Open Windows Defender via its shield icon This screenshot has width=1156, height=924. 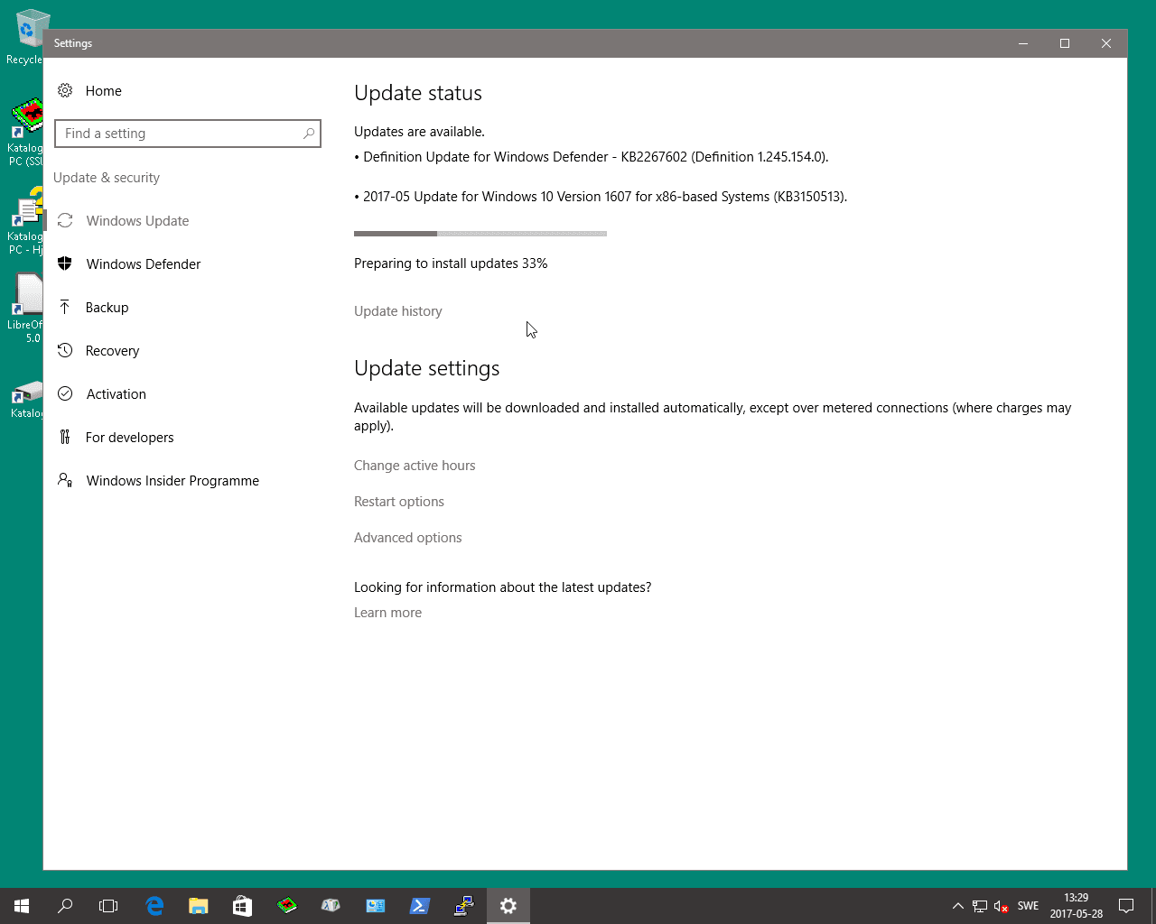[65, 263]
